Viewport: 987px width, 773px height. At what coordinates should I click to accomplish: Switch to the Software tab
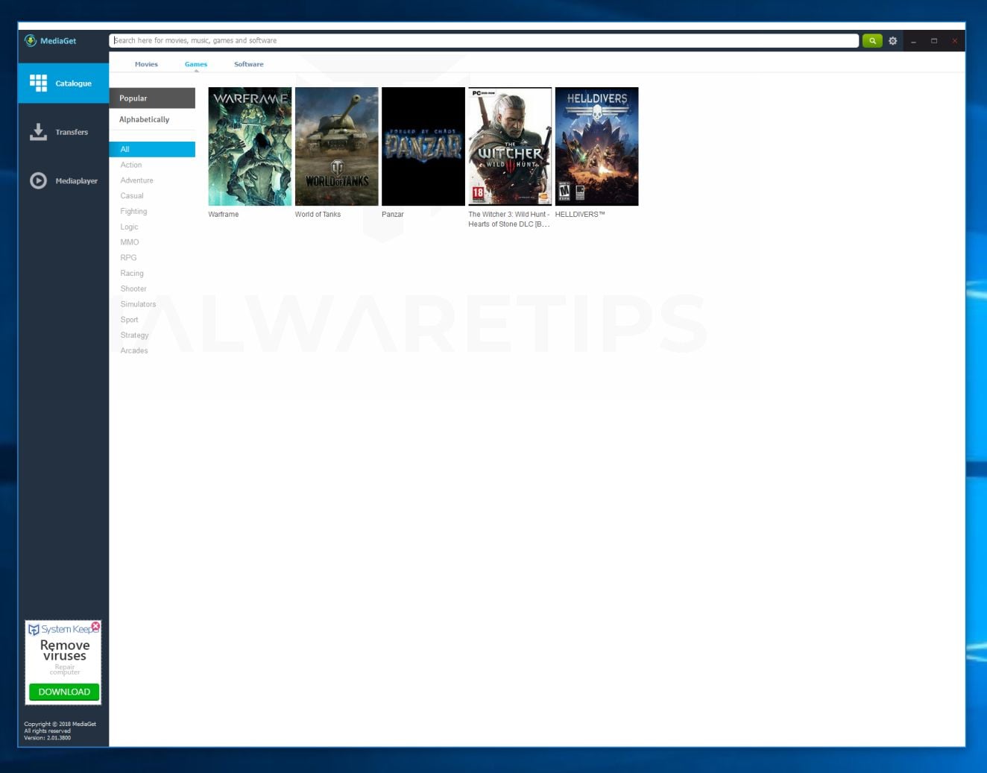pos(249,64)
